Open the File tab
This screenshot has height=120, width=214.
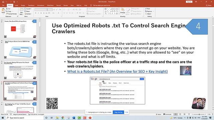[x=3, y=5]
